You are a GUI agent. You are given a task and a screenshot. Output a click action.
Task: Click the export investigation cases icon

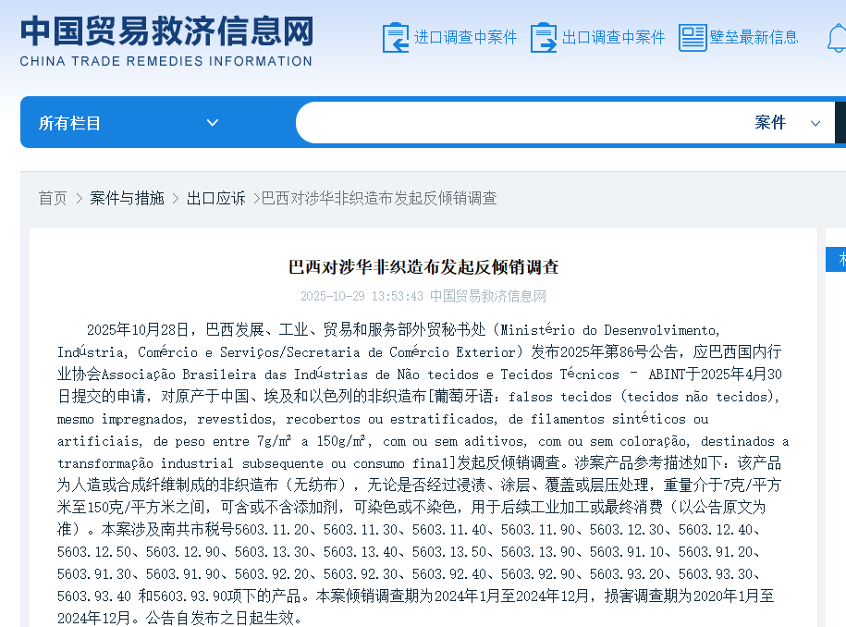tap(544, 38)
